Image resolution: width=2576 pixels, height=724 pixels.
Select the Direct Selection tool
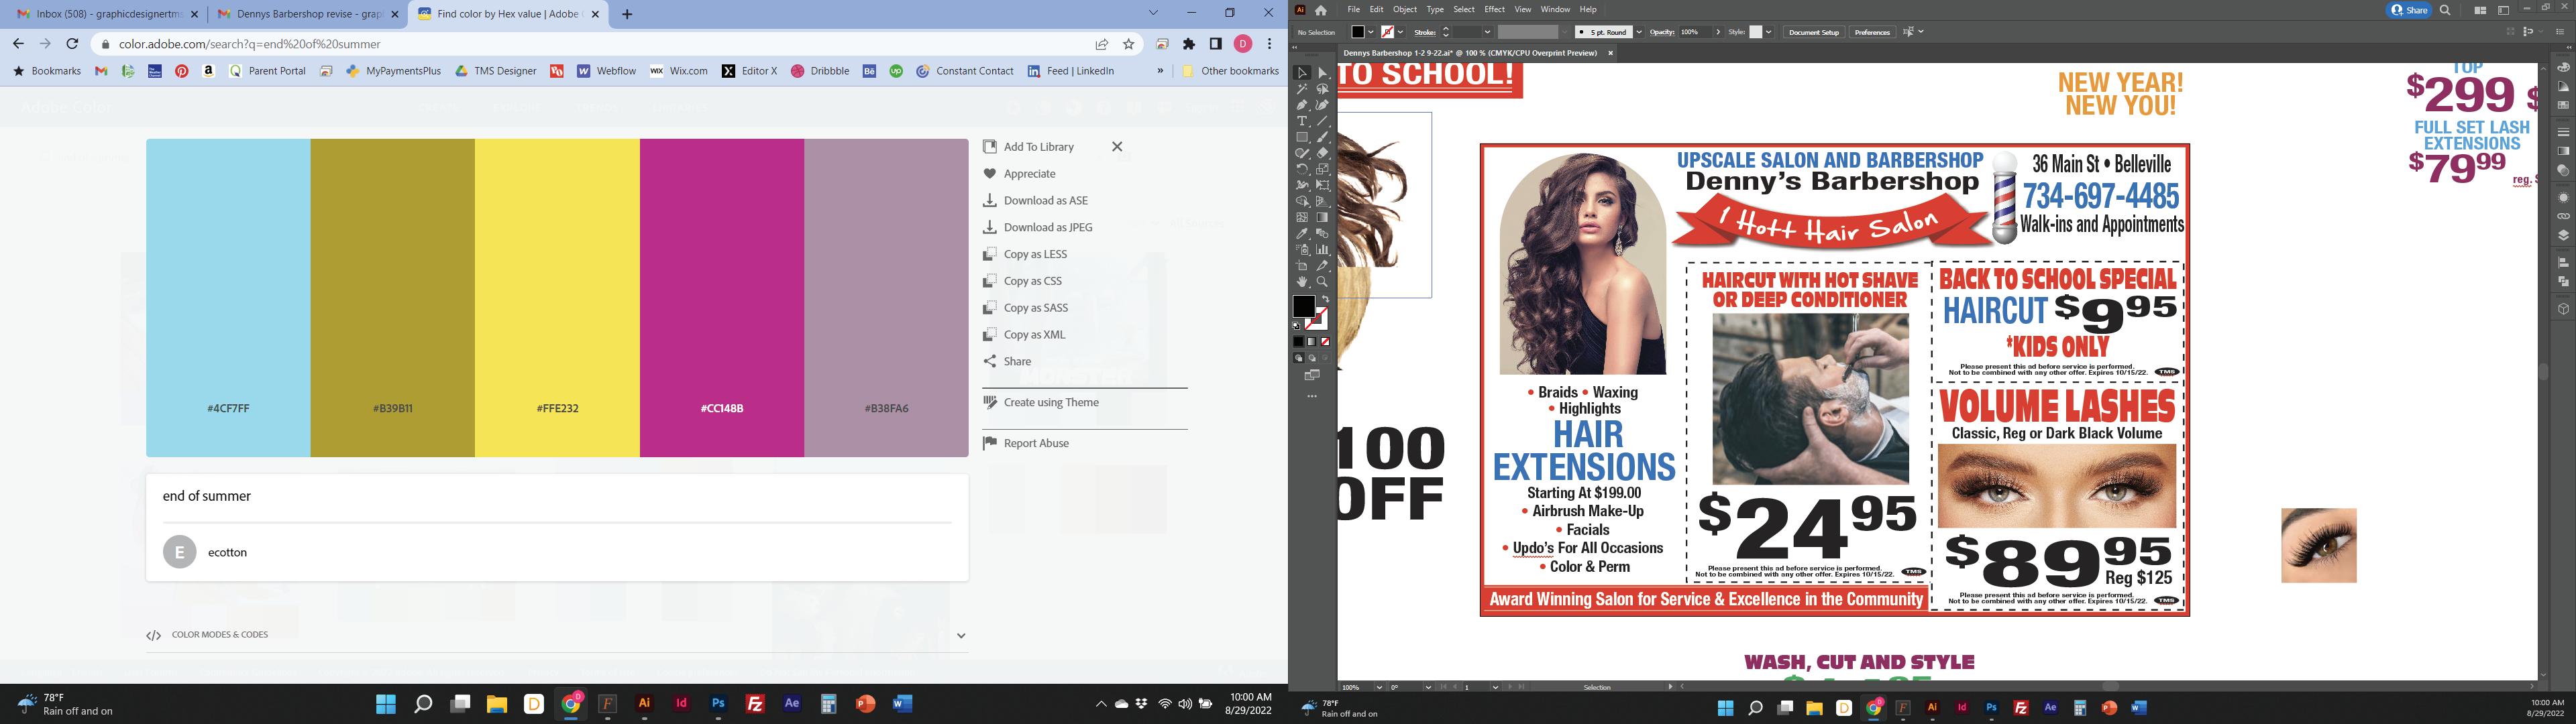pyautogui.click(x=1322, y=73)
